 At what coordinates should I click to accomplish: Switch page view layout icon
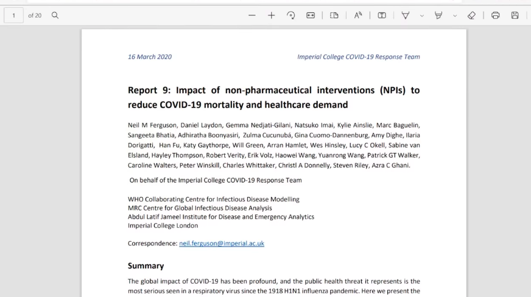[x=334, y=15]
